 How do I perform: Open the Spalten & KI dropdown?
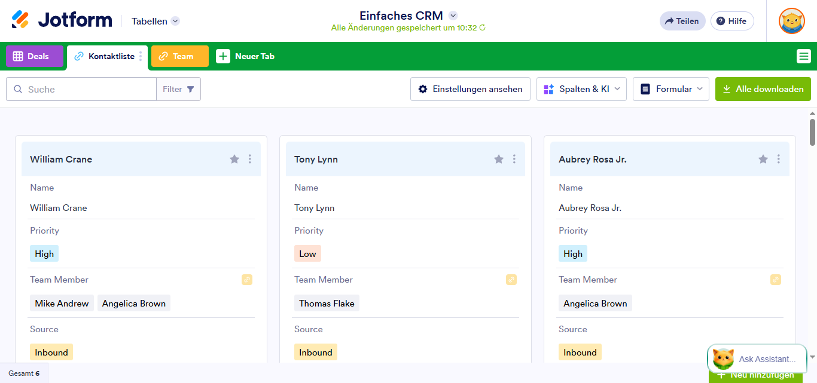pos(581,89)
